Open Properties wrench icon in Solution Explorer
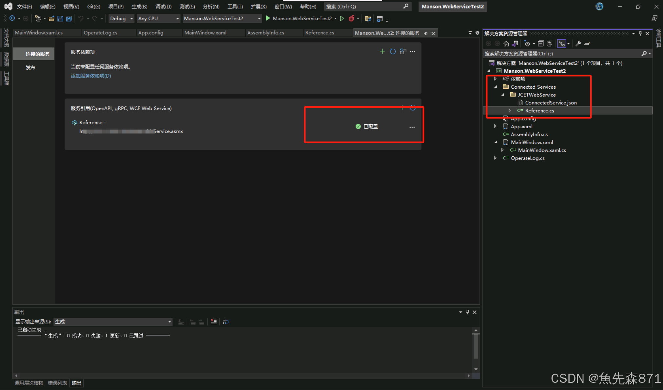Image resolution: width=663 pixels, height=390 pixels. tap(578, 44)
